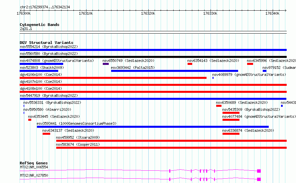Screen dimensions: 296x183
Task: Open the nsv6354143 (Sedlazeck2020) label
Action: 213,61
